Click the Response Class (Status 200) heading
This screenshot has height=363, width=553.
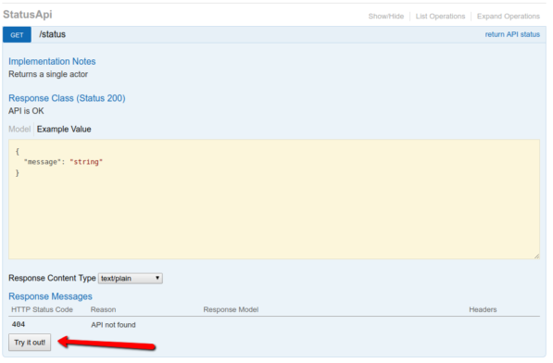[x=67, y=98]
